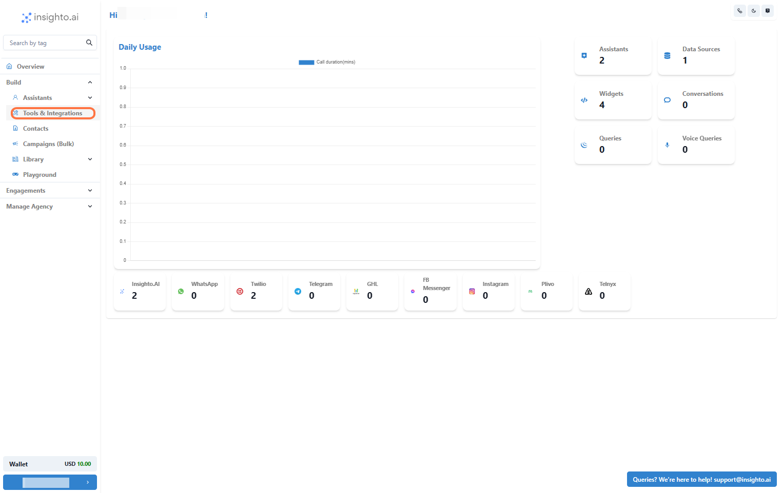Click the Telnyx channel icon
Viewport: 783px width, 493px height.
[x=589, y=291]
